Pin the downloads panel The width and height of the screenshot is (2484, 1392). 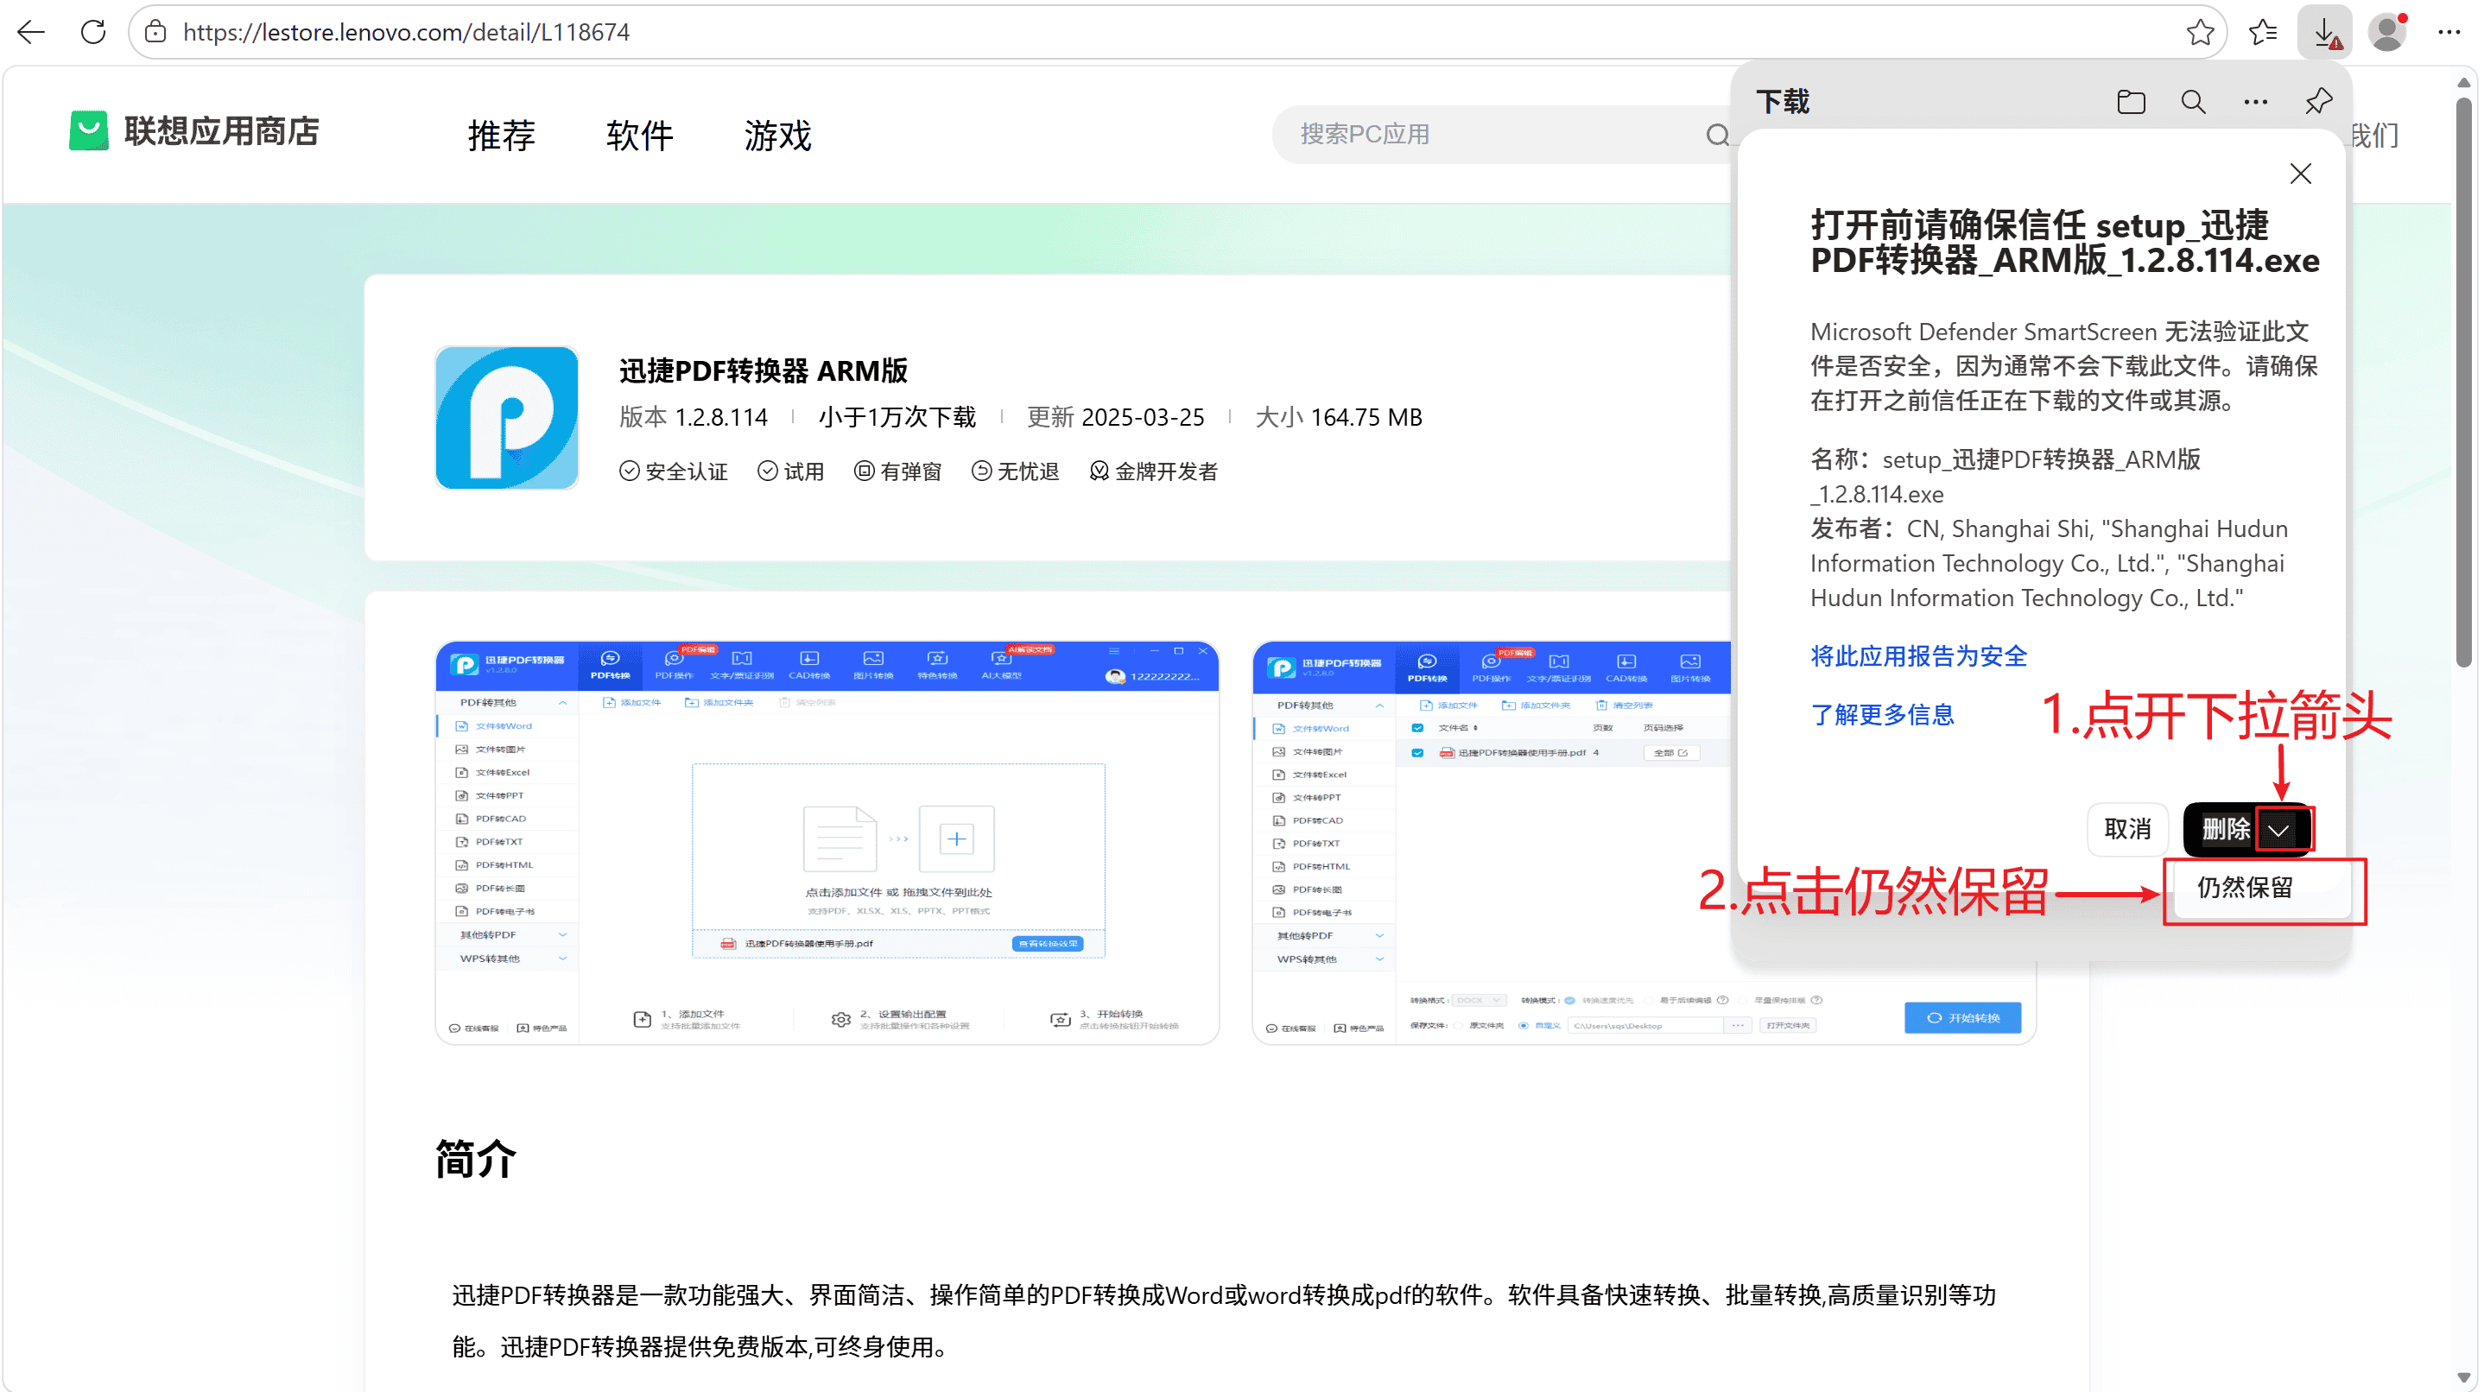click(x=2318, y=101)
